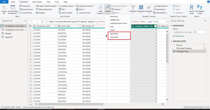This screenshot has width=210, height=110.
Task: Open Promoted Headers step settings gear
Action: point(204,48)
